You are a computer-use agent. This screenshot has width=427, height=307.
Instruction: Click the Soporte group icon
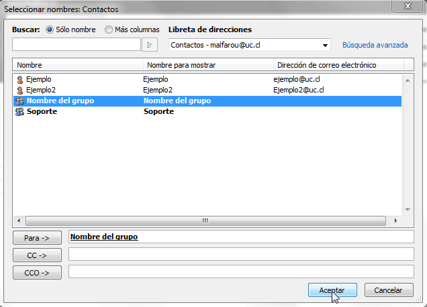(19, 112)
